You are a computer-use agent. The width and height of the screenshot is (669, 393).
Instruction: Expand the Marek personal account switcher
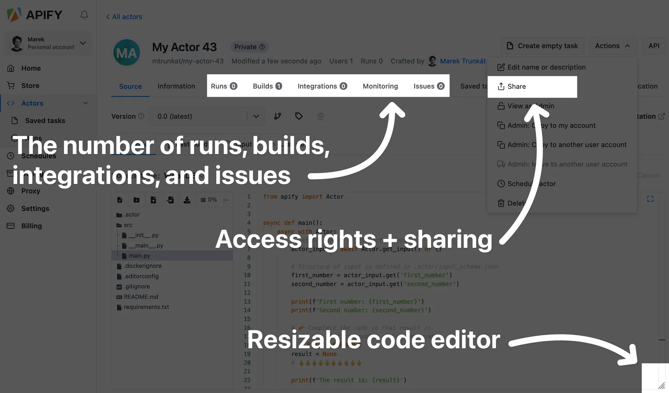(48, 43)
